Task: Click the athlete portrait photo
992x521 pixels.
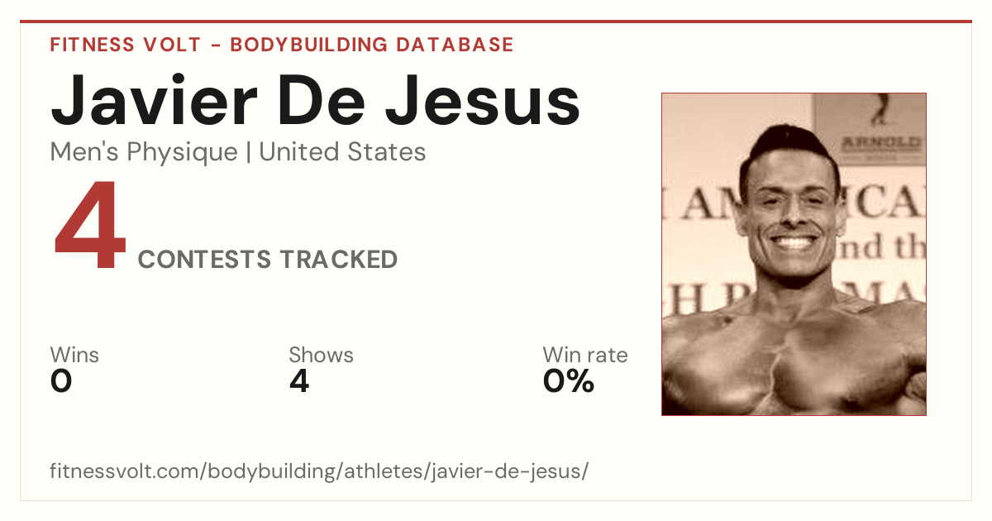Action: (x=794, y=254)
